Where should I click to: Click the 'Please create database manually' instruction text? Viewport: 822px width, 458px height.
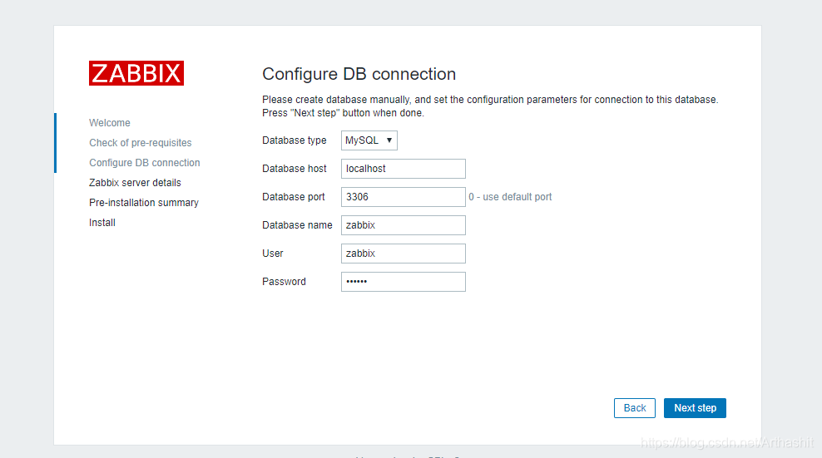click(x=490, y=106)
